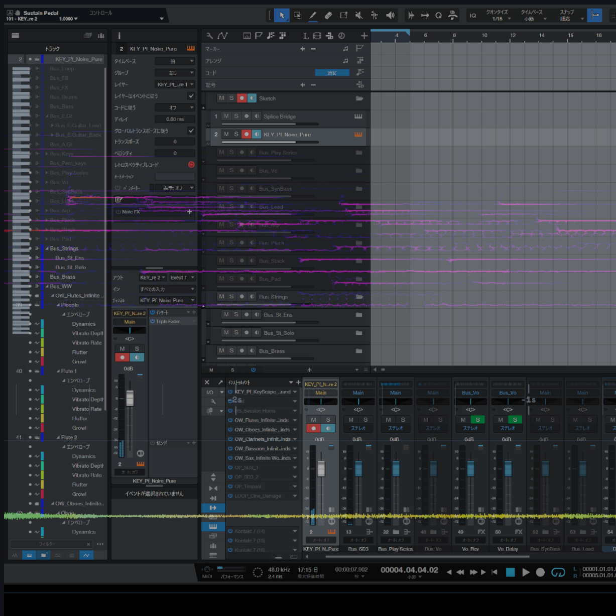Click the delay field showing 0.00 ms

tap(175, 119)
